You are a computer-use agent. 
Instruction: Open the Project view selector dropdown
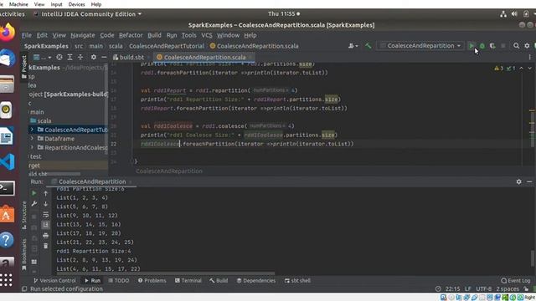click(x=42, y=57)
